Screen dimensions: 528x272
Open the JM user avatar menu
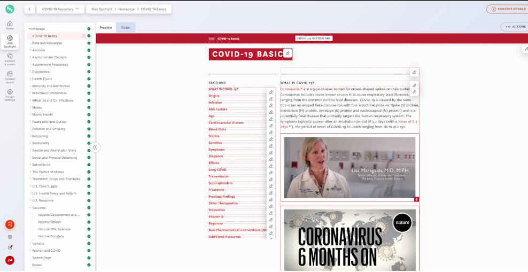(10, 260)
